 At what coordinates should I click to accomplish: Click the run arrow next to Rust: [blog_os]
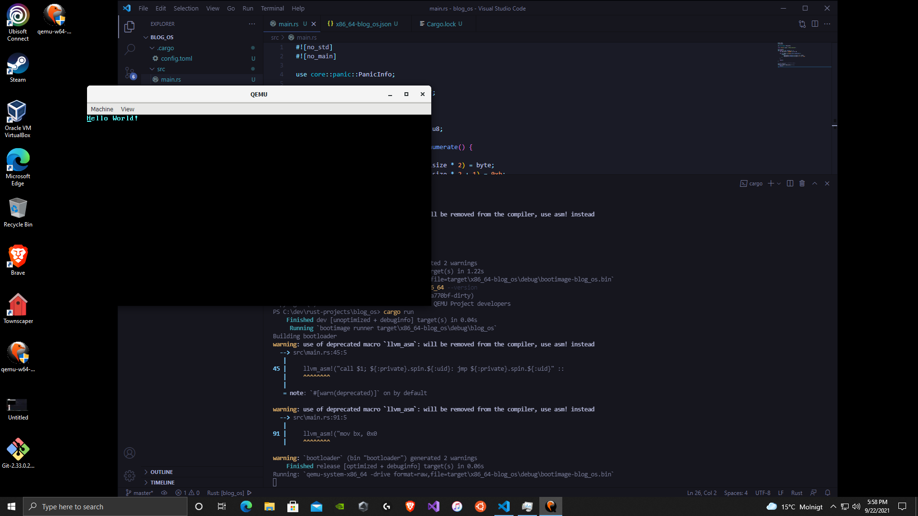249,493
